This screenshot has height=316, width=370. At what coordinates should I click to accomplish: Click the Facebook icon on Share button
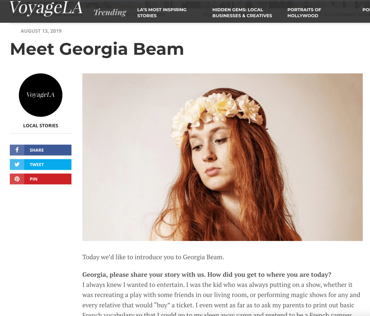pyautogui.click(x=17, y=150)
